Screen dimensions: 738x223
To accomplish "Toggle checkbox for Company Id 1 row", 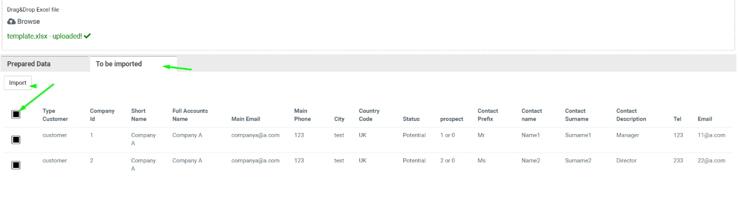I will [16, 140].
